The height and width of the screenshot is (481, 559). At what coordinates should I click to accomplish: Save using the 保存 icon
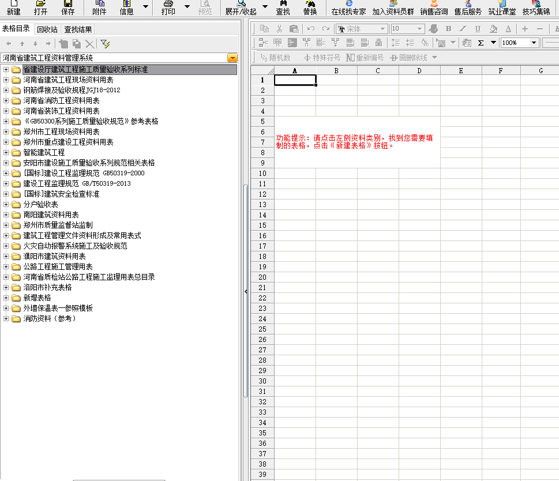[67, 7]
